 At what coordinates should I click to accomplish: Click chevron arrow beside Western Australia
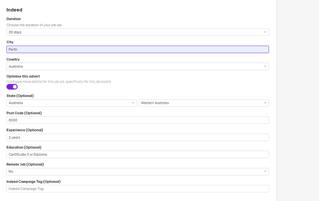click(x=265, y=103)
